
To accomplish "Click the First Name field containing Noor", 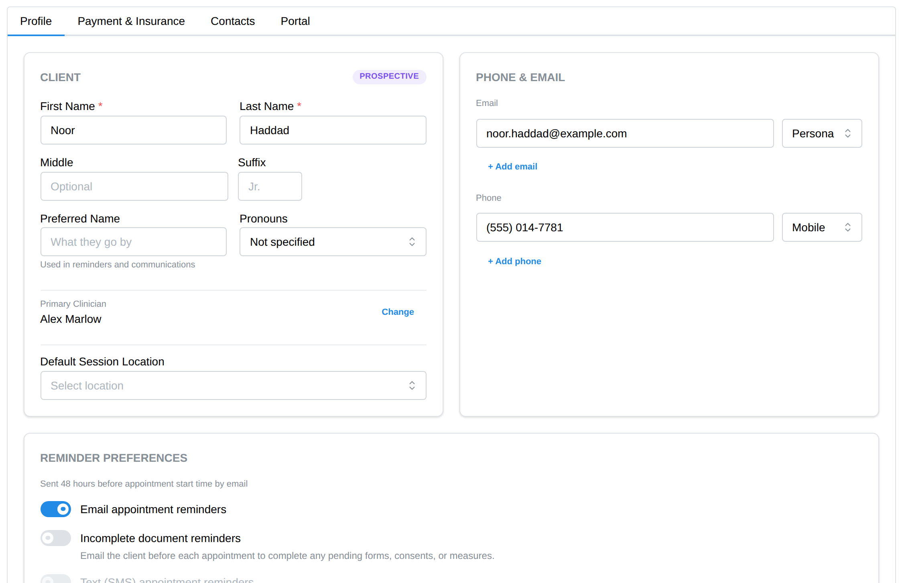I will click(x=134, y=130).
